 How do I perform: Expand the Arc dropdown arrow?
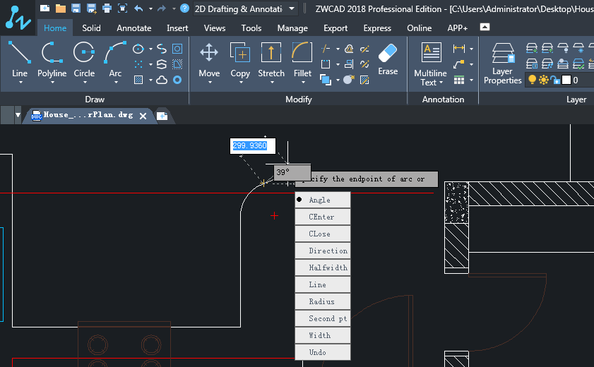pyautogui.click(x=116, y=83)
